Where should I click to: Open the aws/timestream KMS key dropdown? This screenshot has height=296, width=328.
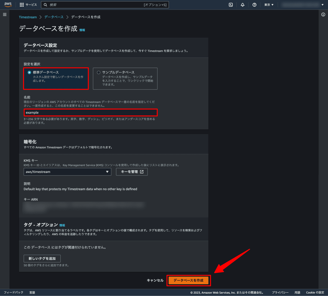[68, 172]
